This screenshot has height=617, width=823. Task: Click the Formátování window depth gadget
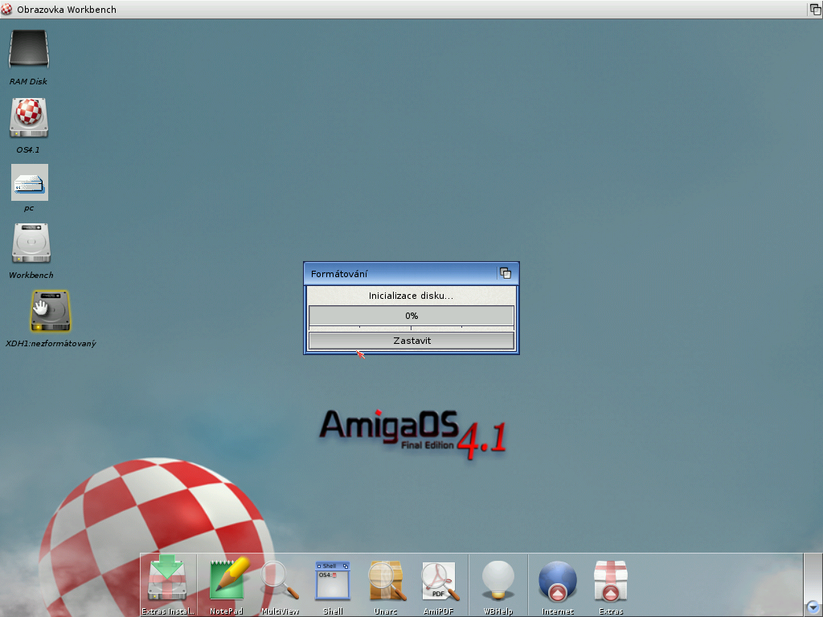(506, 273)
